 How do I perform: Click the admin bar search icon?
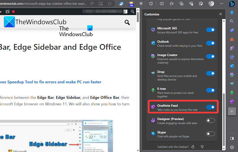point(133,12)
